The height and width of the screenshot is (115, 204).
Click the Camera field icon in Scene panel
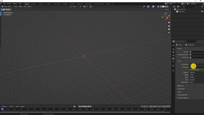[191, 52]
